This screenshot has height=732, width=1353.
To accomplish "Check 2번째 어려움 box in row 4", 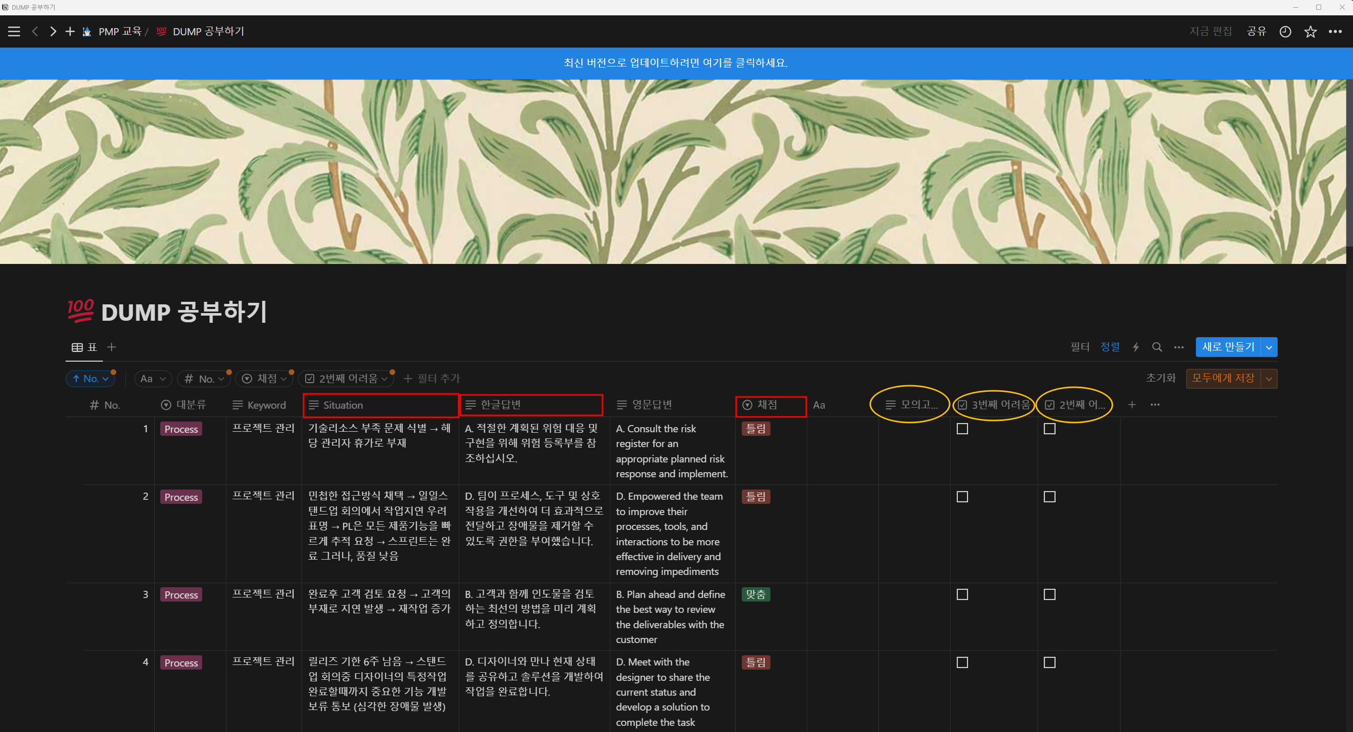I will coord(1049,662).
